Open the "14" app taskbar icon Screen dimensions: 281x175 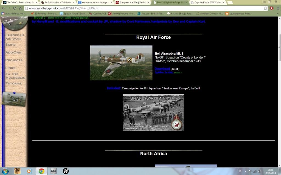(66, 171)
